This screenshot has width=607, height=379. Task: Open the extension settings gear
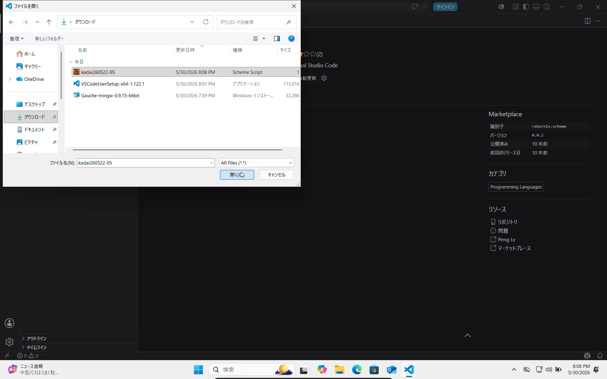pyautogui.click(x=324, y=78)
